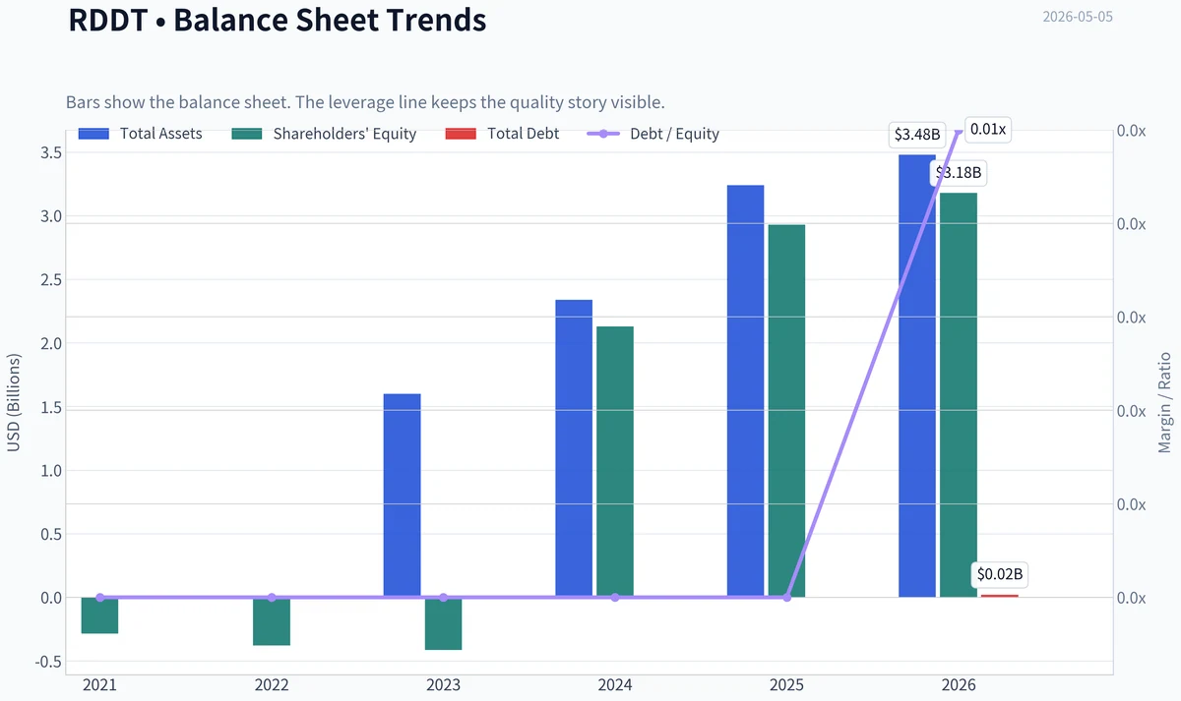Click the 2026 Total Assets blue bar
This screenshot has width=1181, height=701.
coord(917,376)
